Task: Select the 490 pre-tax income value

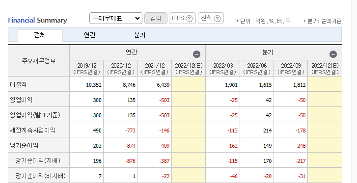Action: pos(97,131)
